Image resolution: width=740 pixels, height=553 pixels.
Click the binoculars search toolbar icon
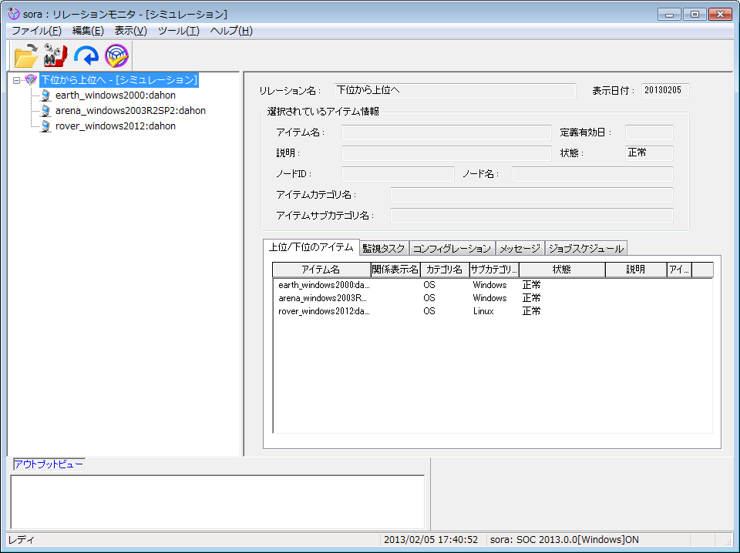pyautogui.click(x=55, y=55)
